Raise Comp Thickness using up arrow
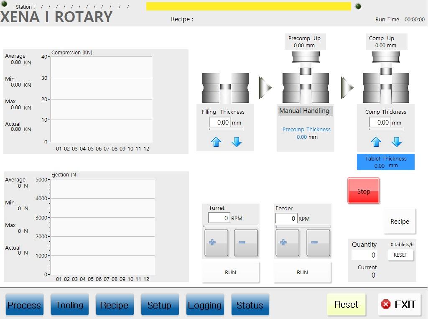The image size is (428, 319). coord(376,142)
